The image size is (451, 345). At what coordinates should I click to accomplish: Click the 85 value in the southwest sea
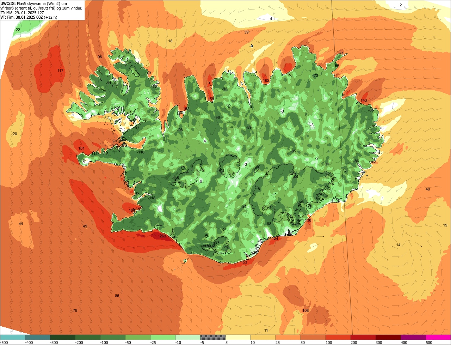[117, 296]
